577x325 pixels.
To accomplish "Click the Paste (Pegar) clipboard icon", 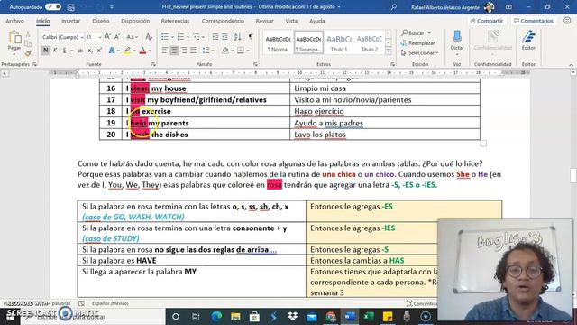I will coord(14,38).
